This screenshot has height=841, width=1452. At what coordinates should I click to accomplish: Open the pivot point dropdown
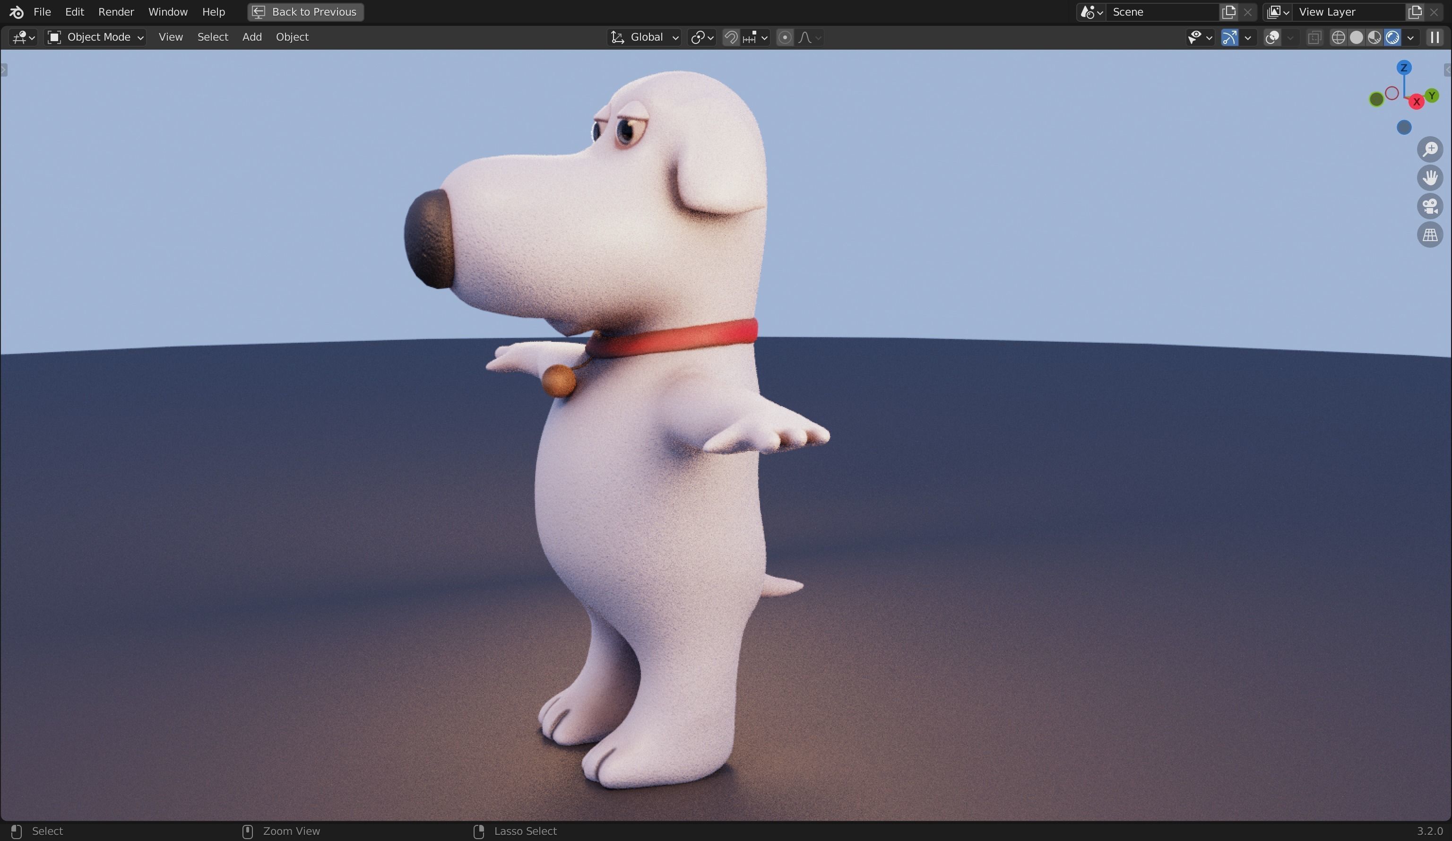pyautogui.click(x=702, y=37)
